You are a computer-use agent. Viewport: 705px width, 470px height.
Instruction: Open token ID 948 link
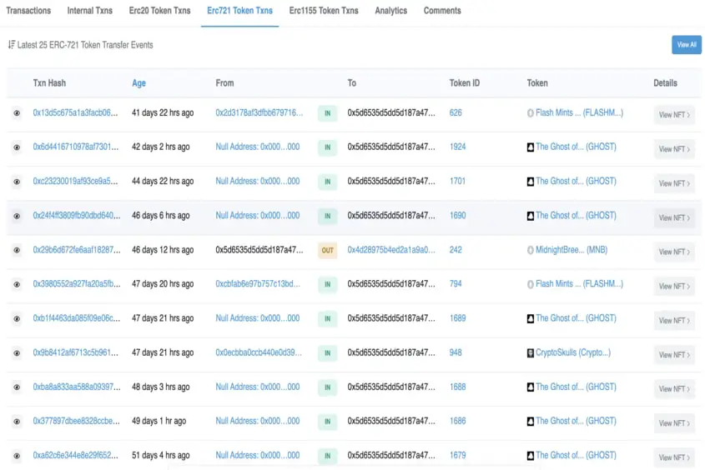[456, 352]
